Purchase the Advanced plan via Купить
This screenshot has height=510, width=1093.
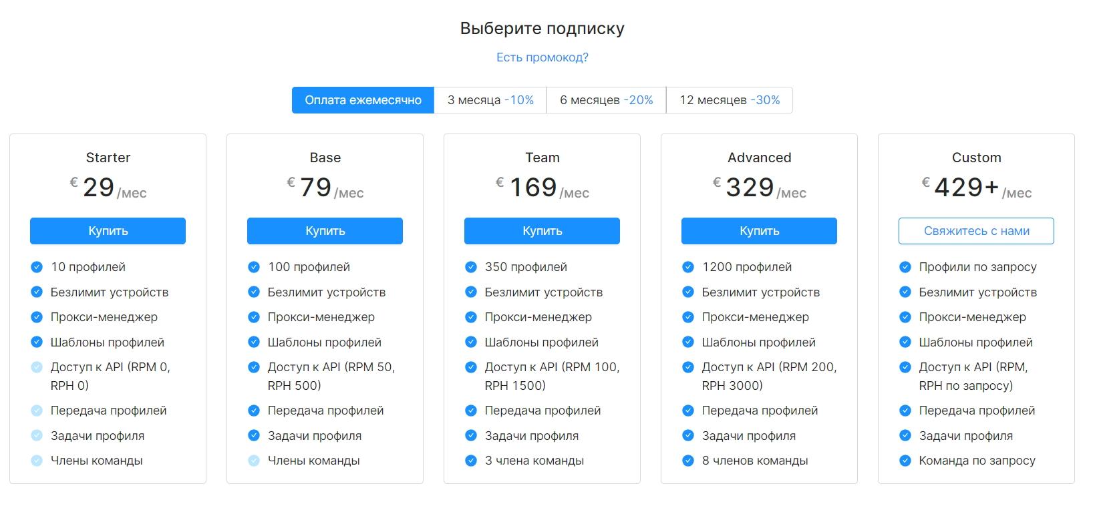pos(759,231)
